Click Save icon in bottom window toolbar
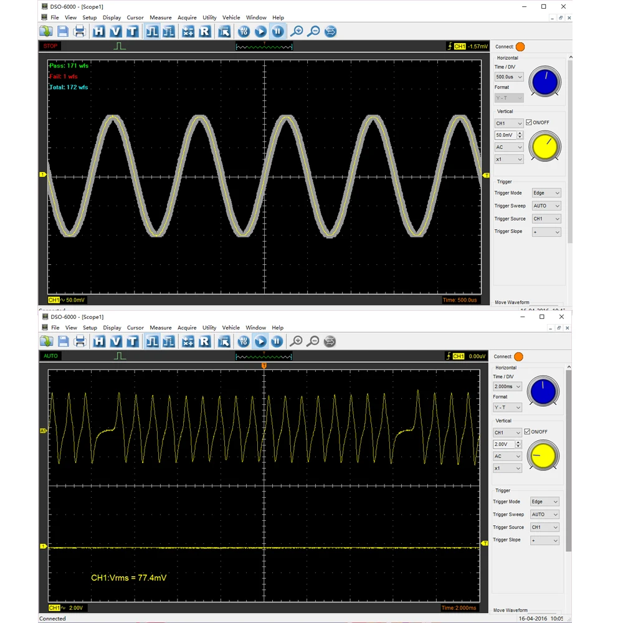 tap(63, 341)
